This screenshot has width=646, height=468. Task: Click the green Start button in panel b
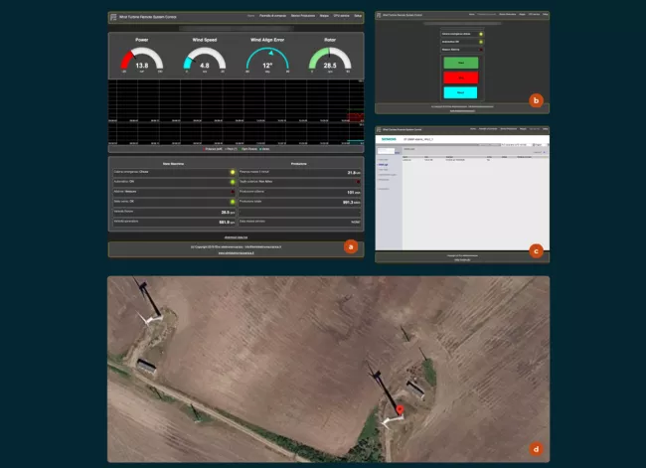coord(460,63)
